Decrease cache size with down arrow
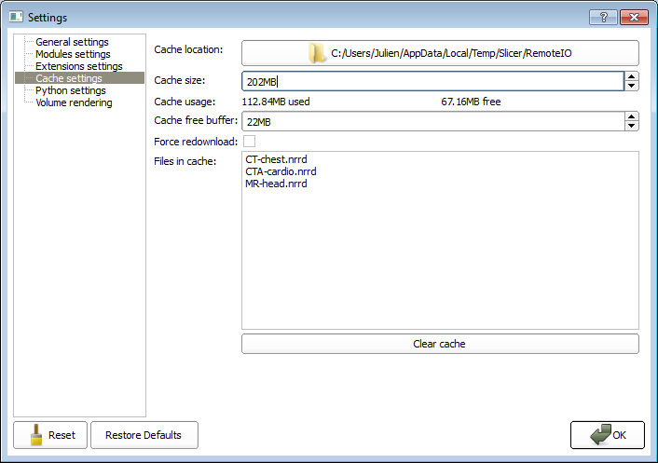 pyautogui.click(x=632, y=86)
